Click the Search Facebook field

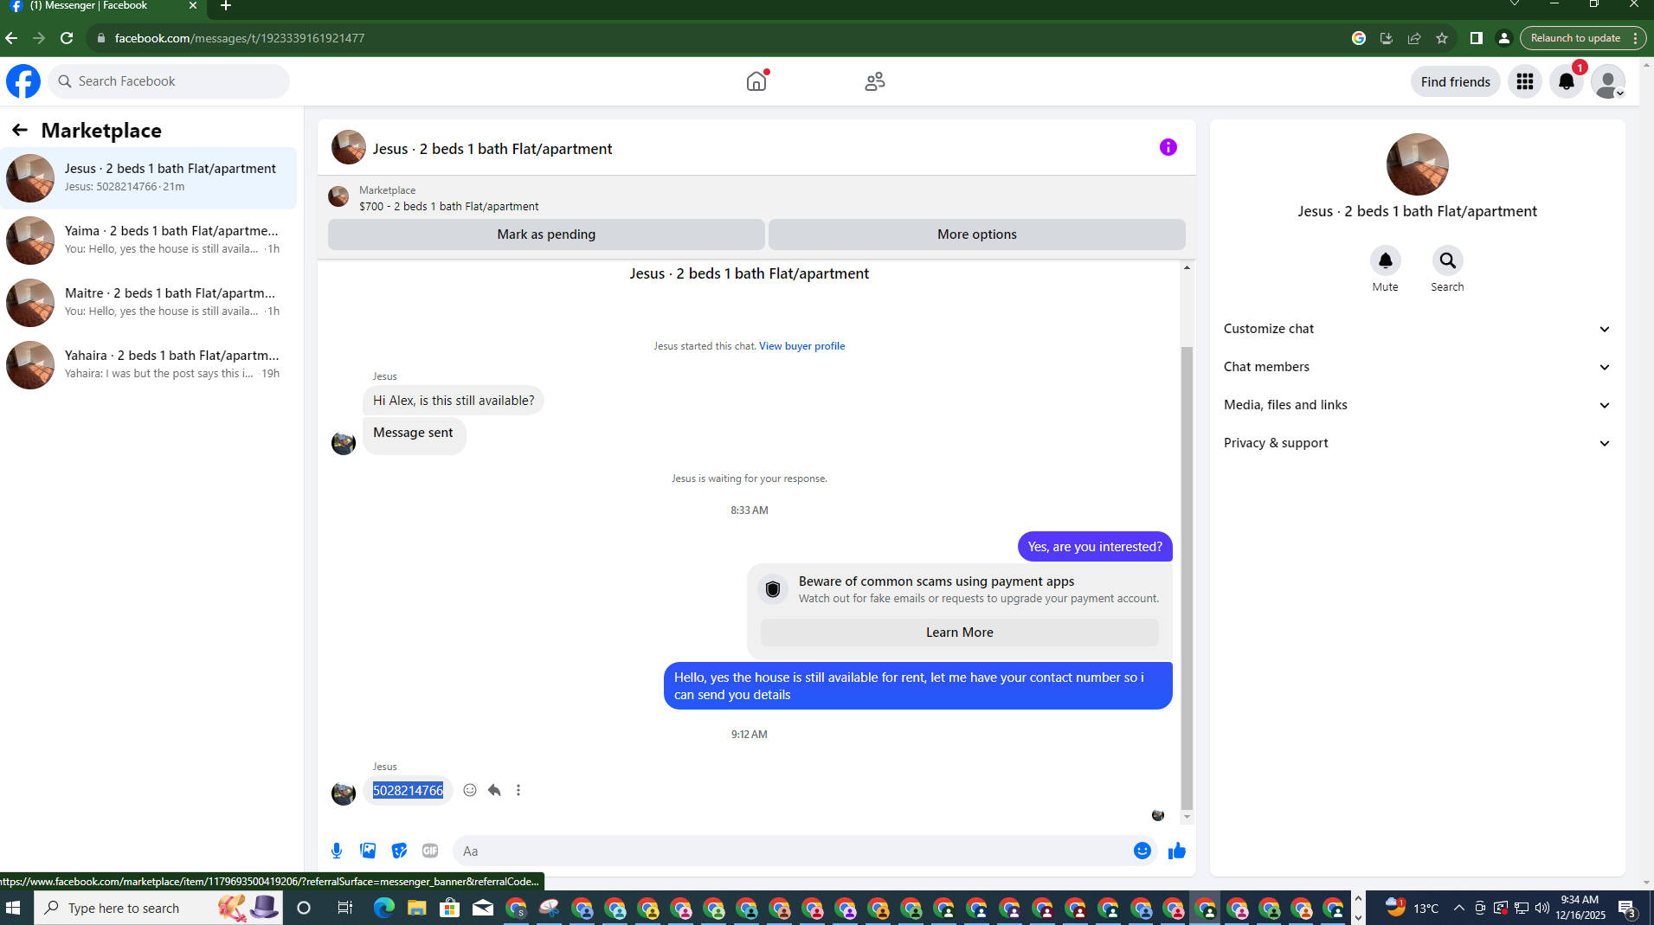tap(169, 81)
